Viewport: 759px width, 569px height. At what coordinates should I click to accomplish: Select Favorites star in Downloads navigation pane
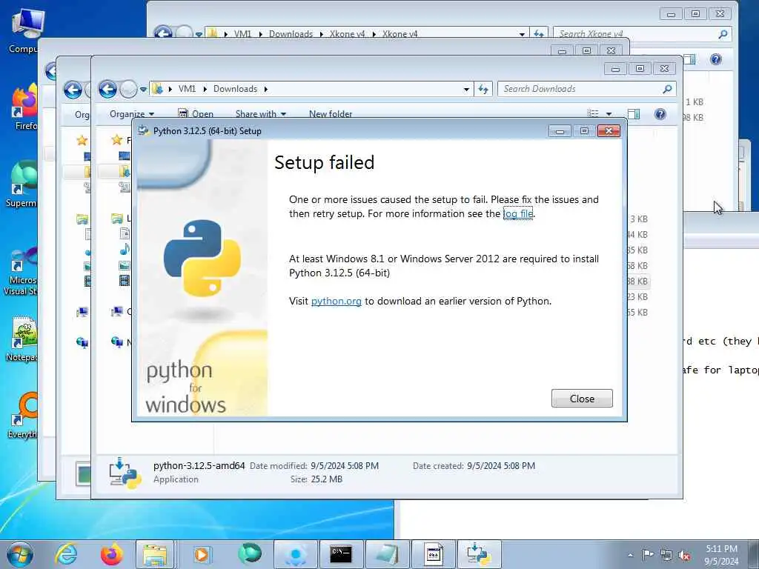point(116,140)
